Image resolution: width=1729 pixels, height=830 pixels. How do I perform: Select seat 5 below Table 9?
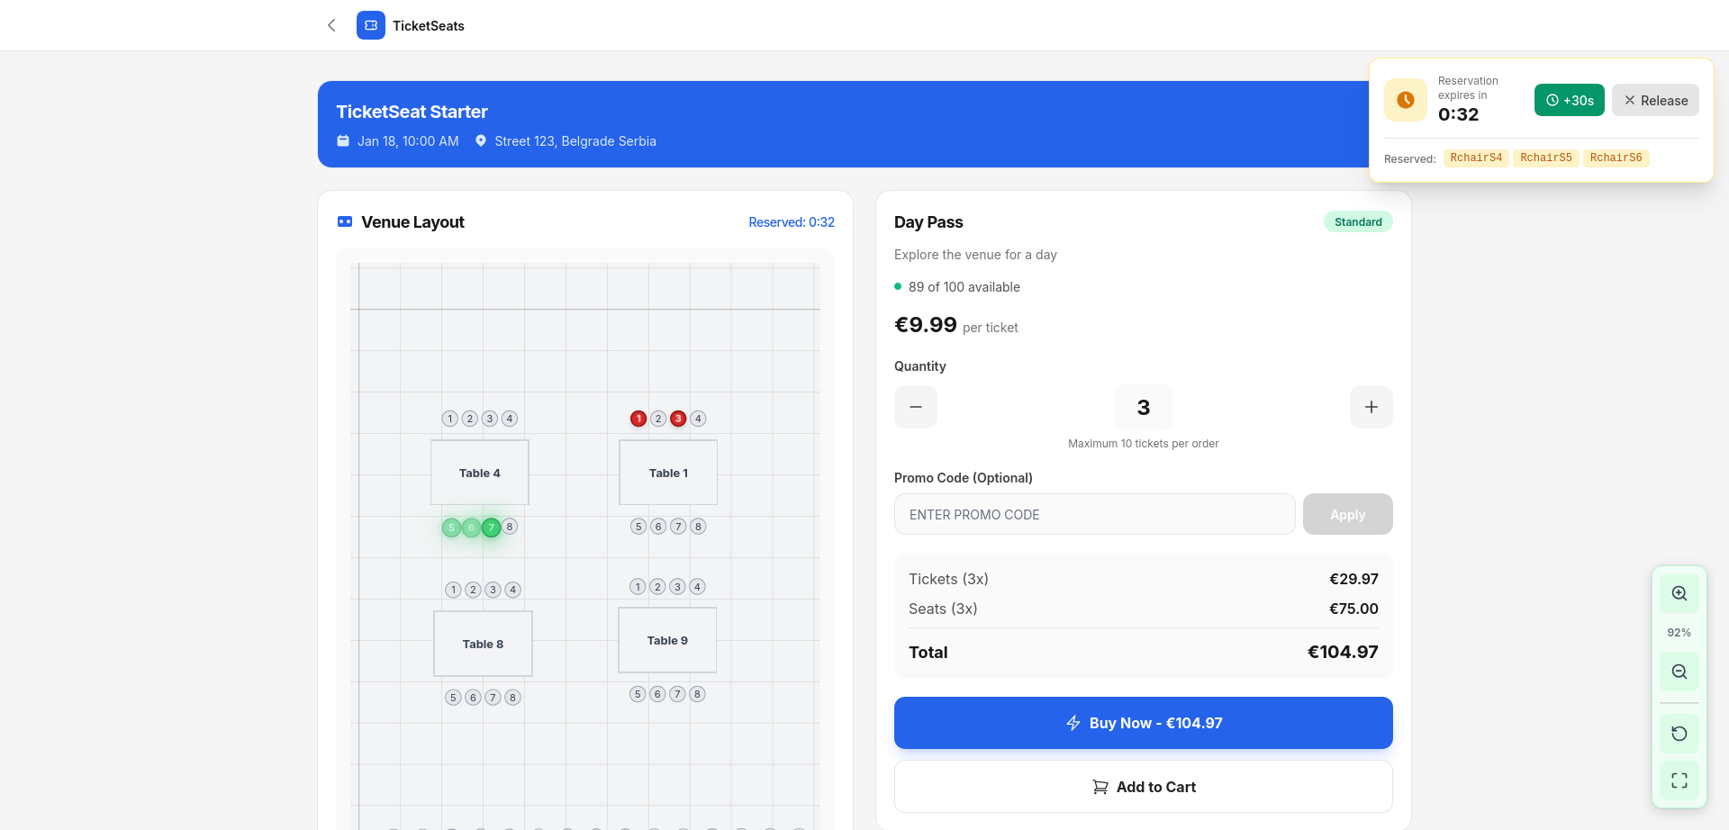[638, 694]
